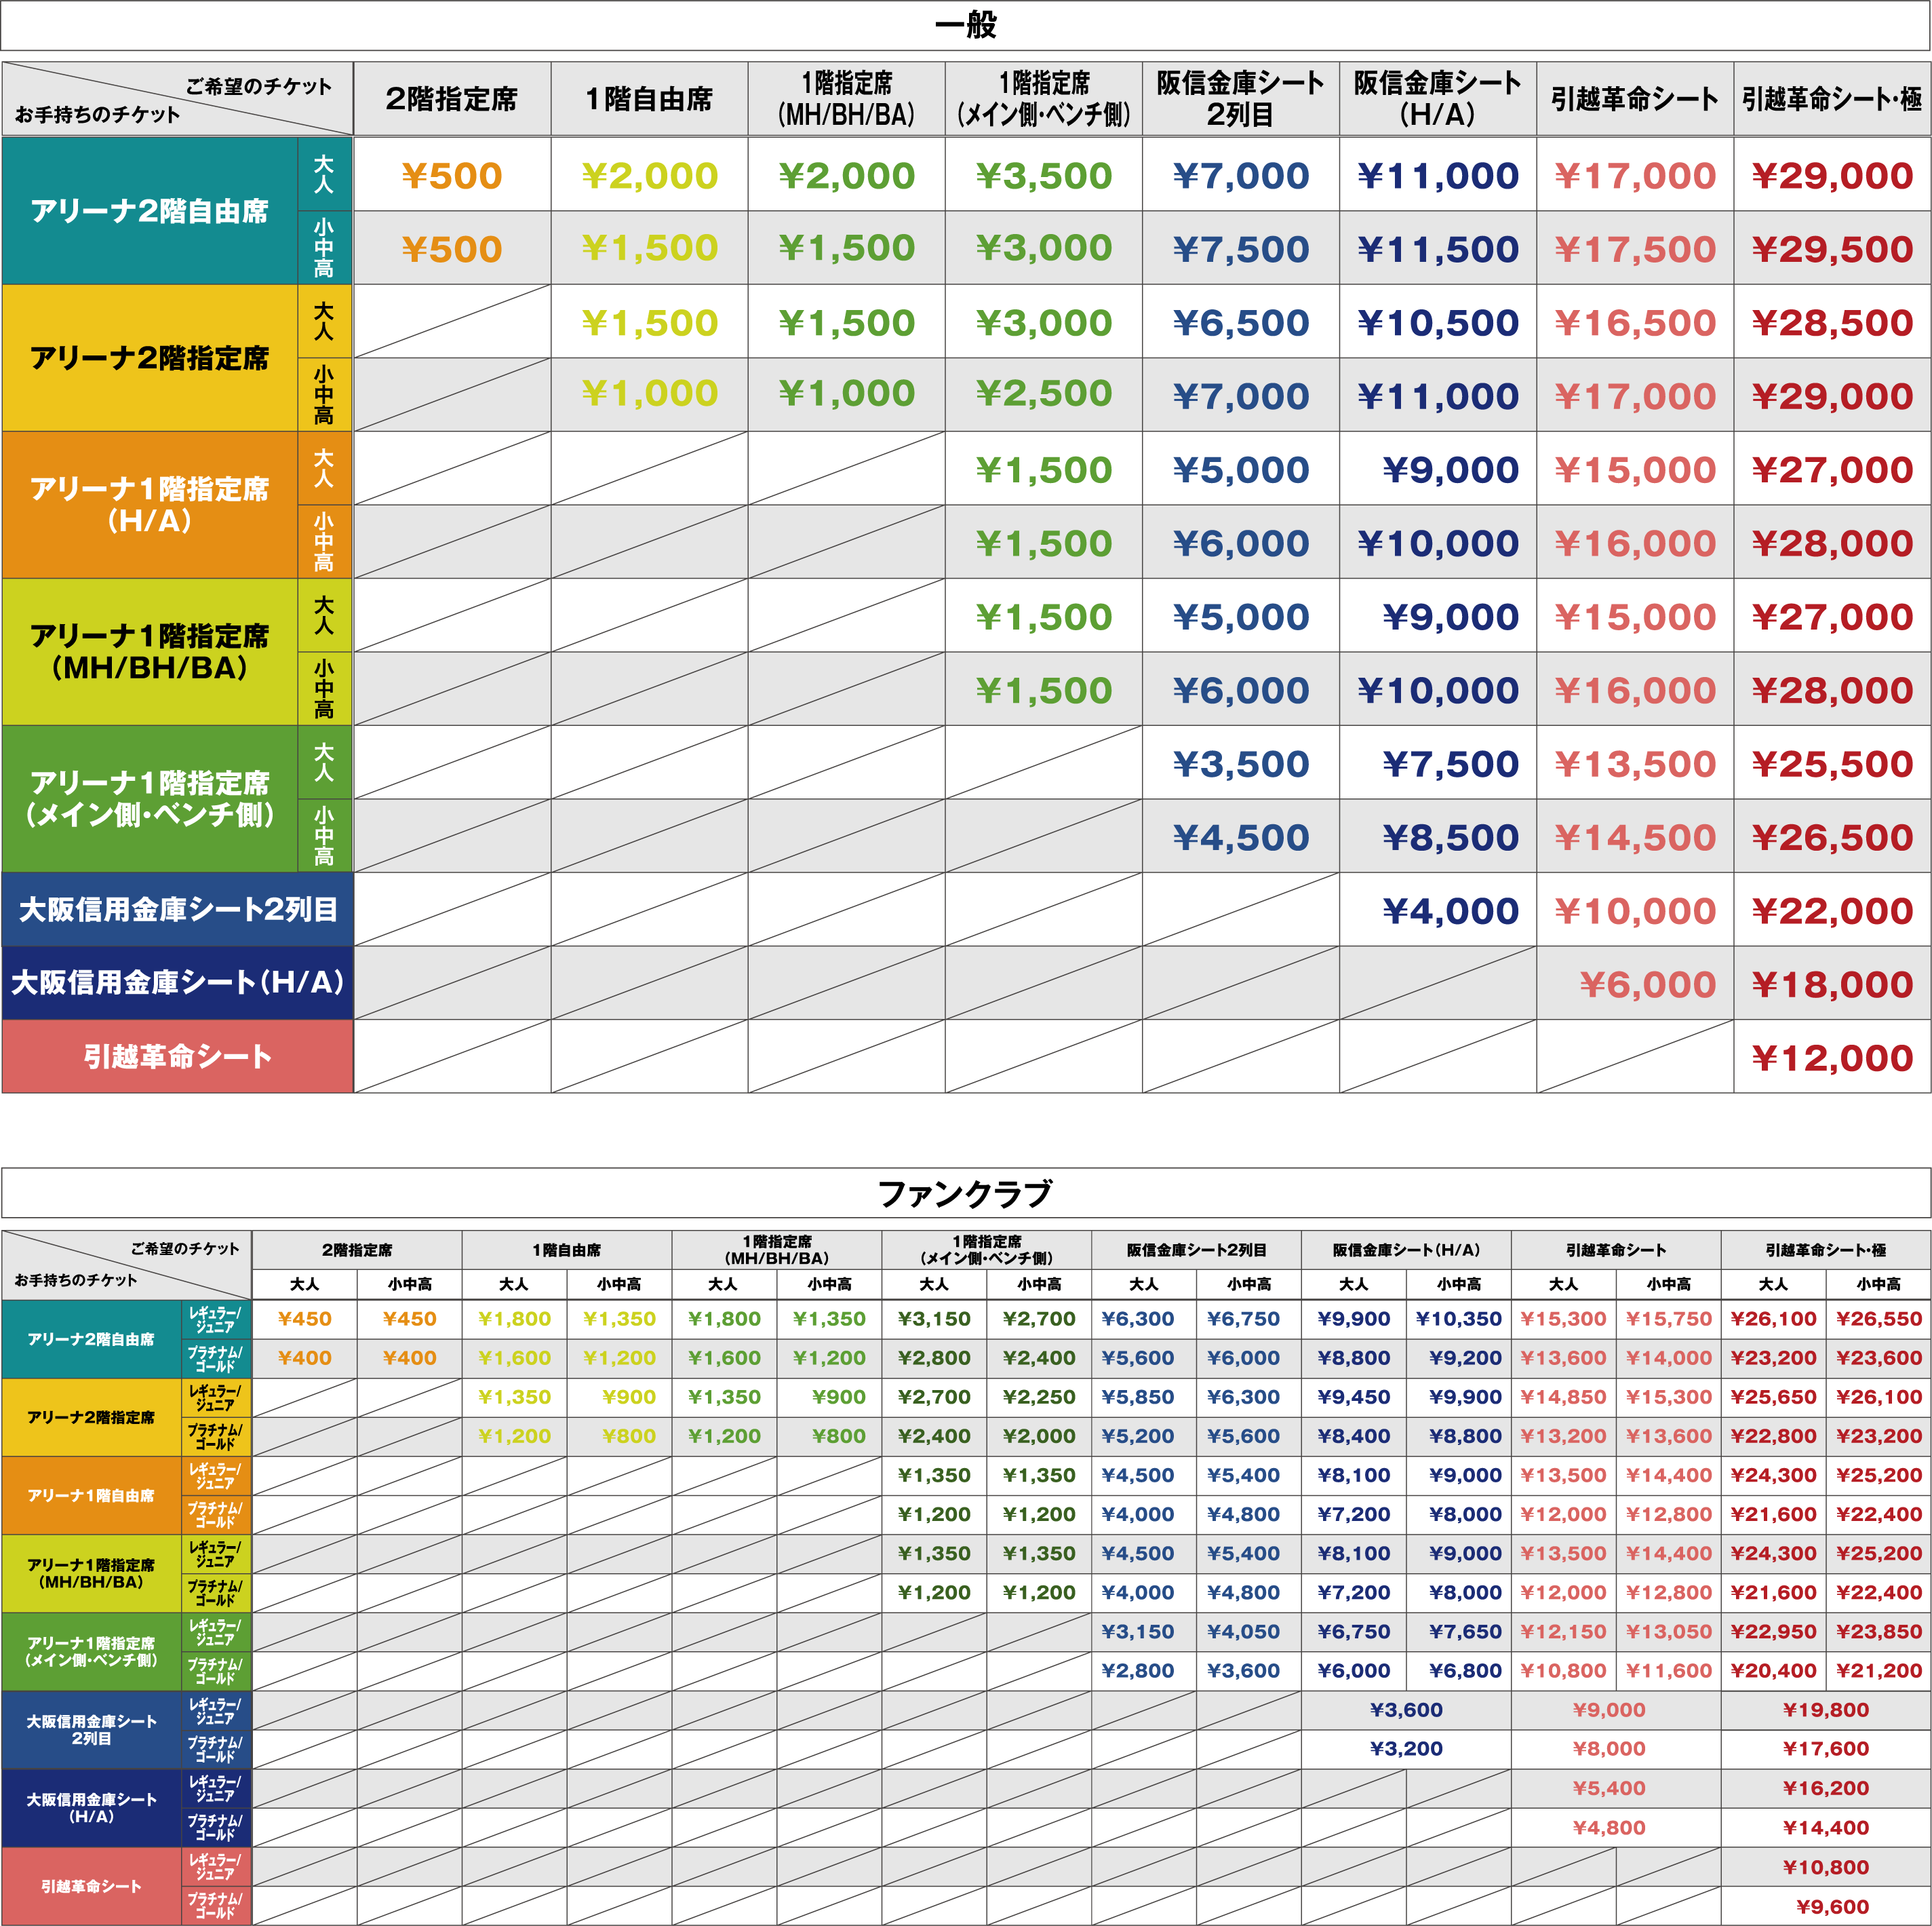Select the ¥13,050 price cell
The image size is (1932, 1926).
click(1669, 1632)
